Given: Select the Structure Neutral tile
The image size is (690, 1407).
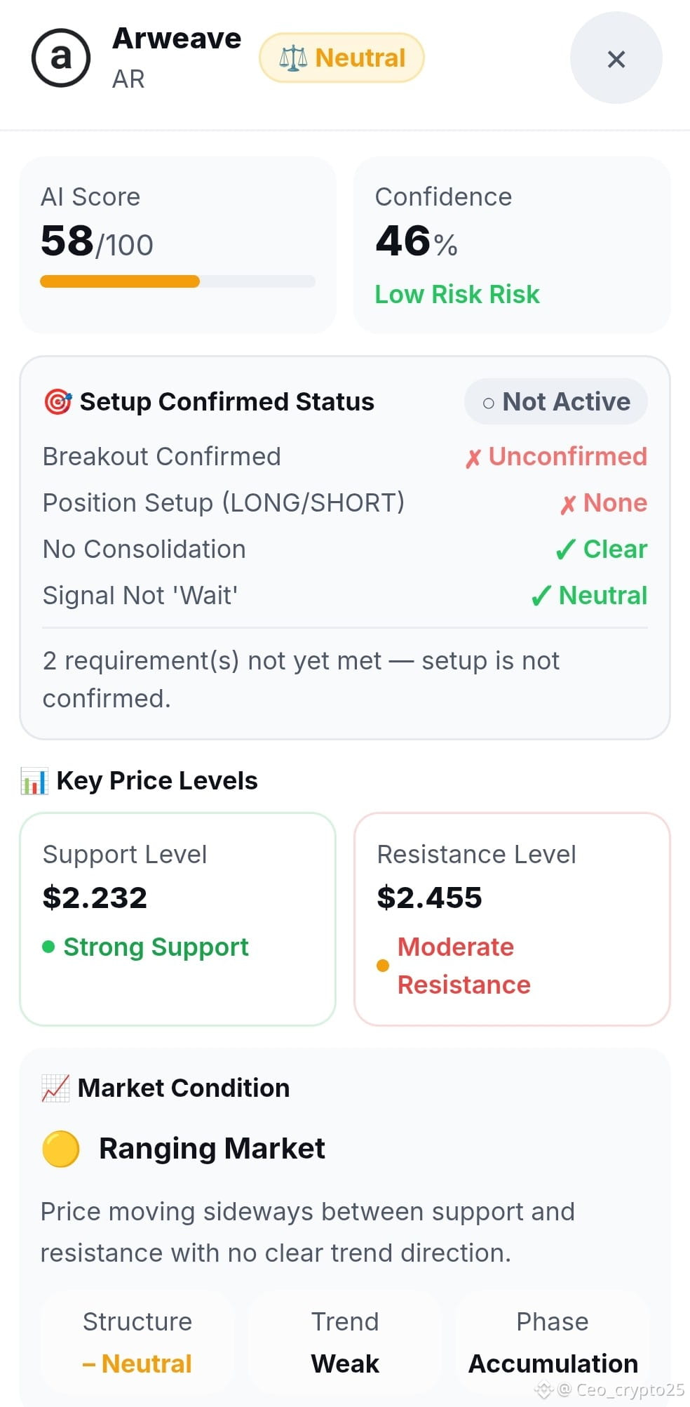Looking at the screenshot, I should click(137, 1342).
